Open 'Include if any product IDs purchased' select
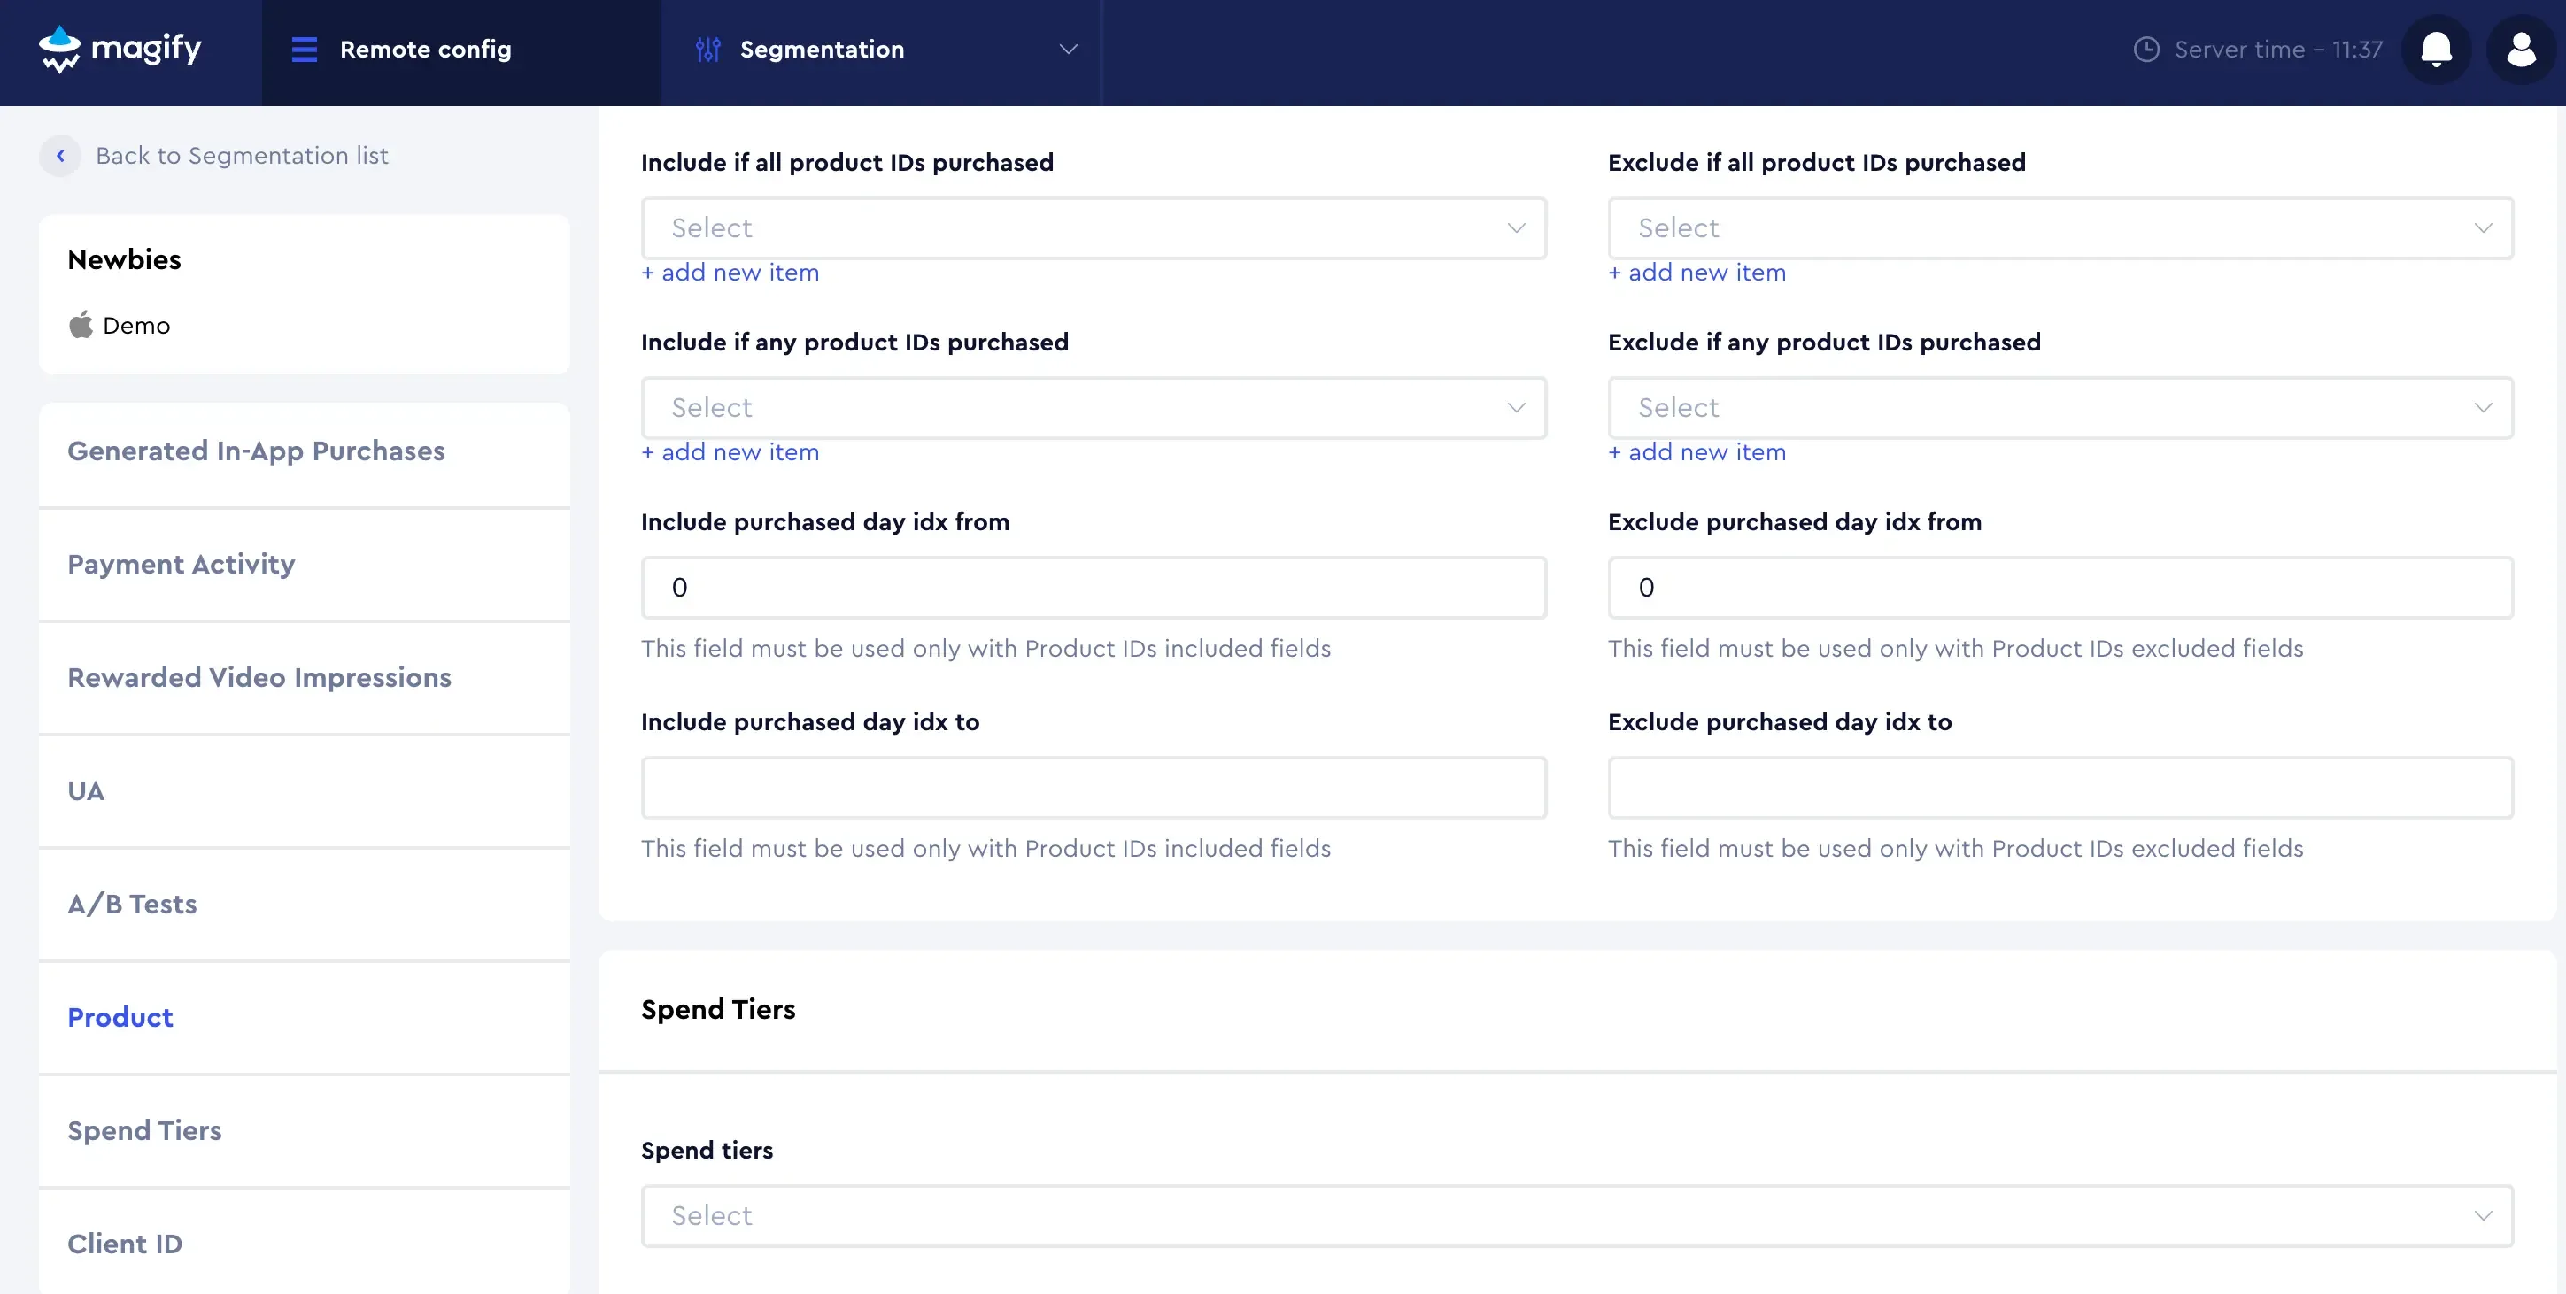2566x1294 pixels. tap(1093, 408)
